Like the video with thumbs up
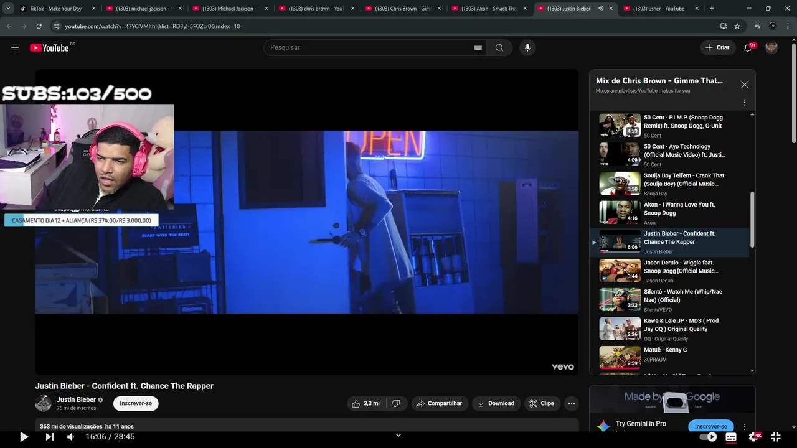Viewport: 797px width, 448px height. (x=365, y=403)
